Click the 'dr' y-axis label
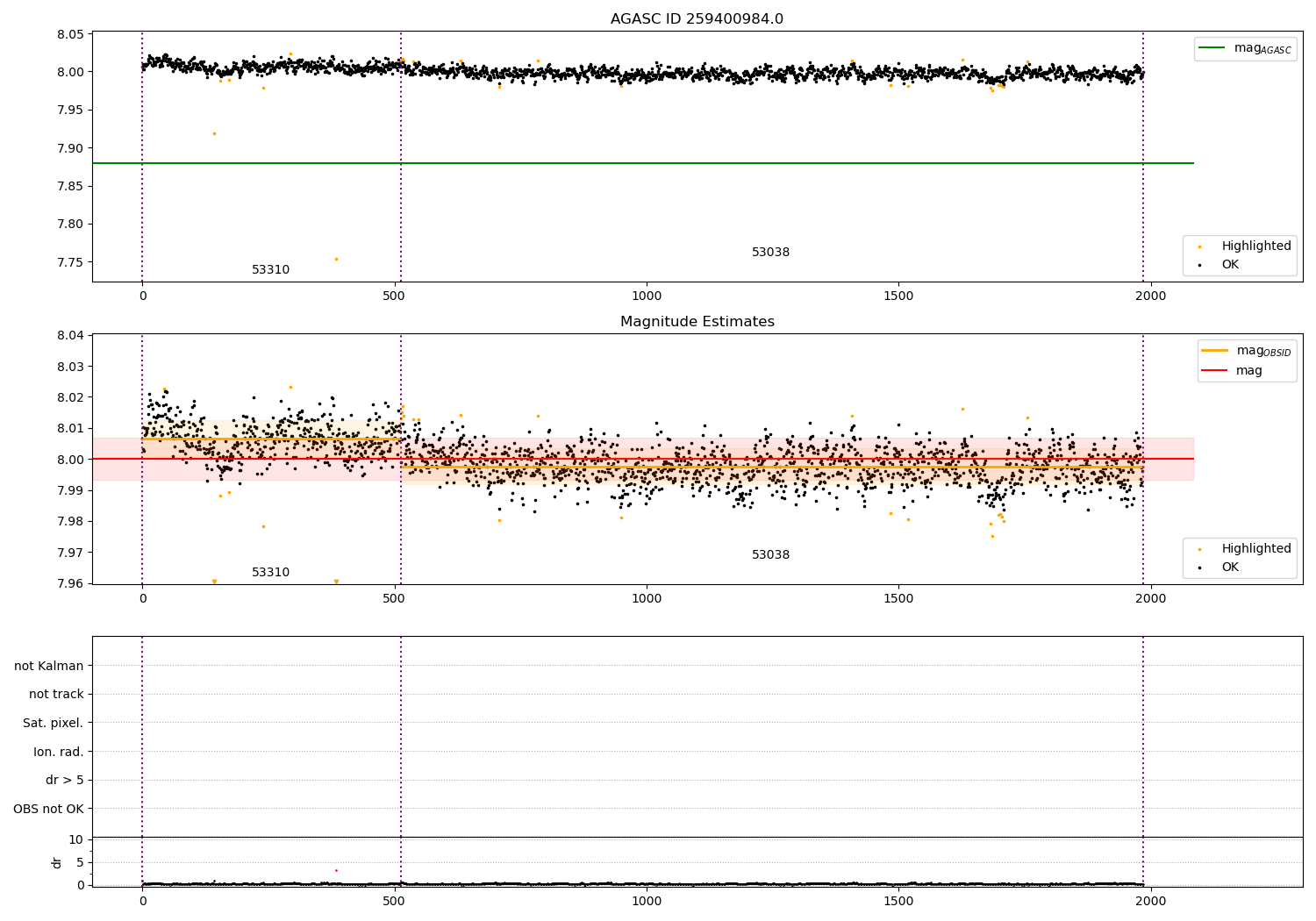The height and width of the screenshot is (921, 1316). click(57, 862)
